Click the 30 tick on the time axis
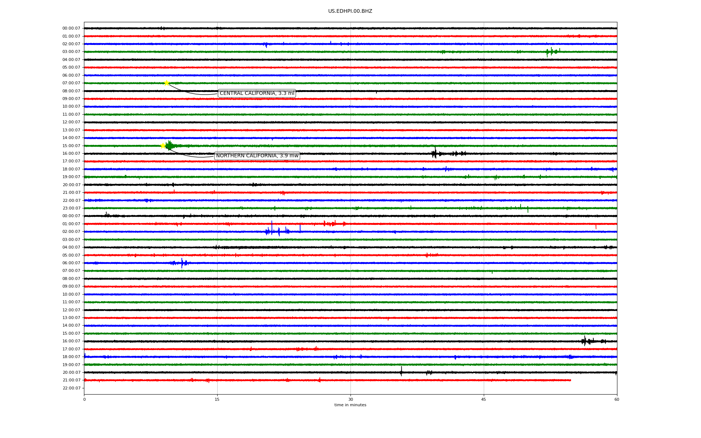The height and width of the screenshot is (438, 701). tap(350, 399)
